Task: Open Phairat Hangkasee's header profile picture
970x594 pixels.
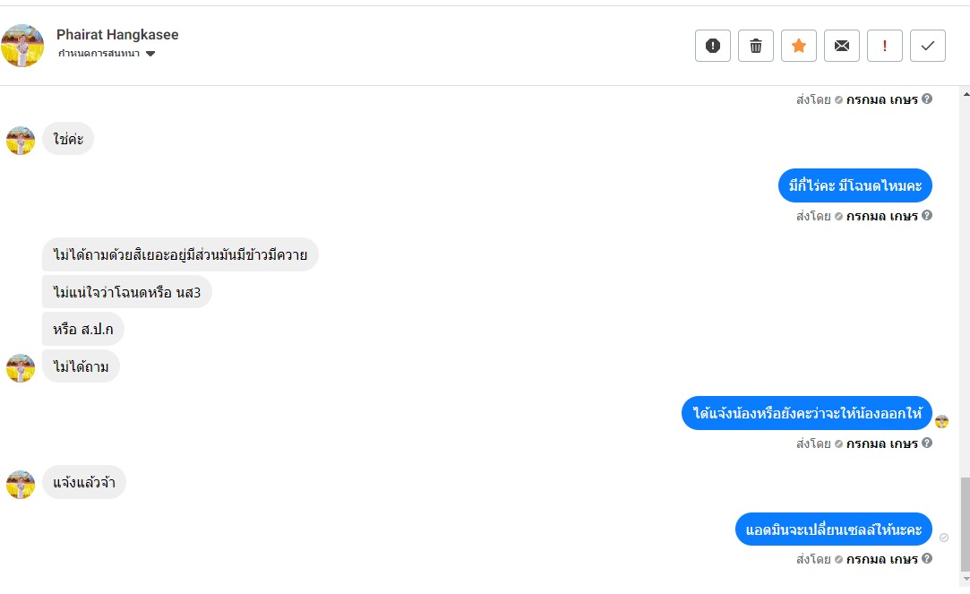Action: (x=22, y=46)
